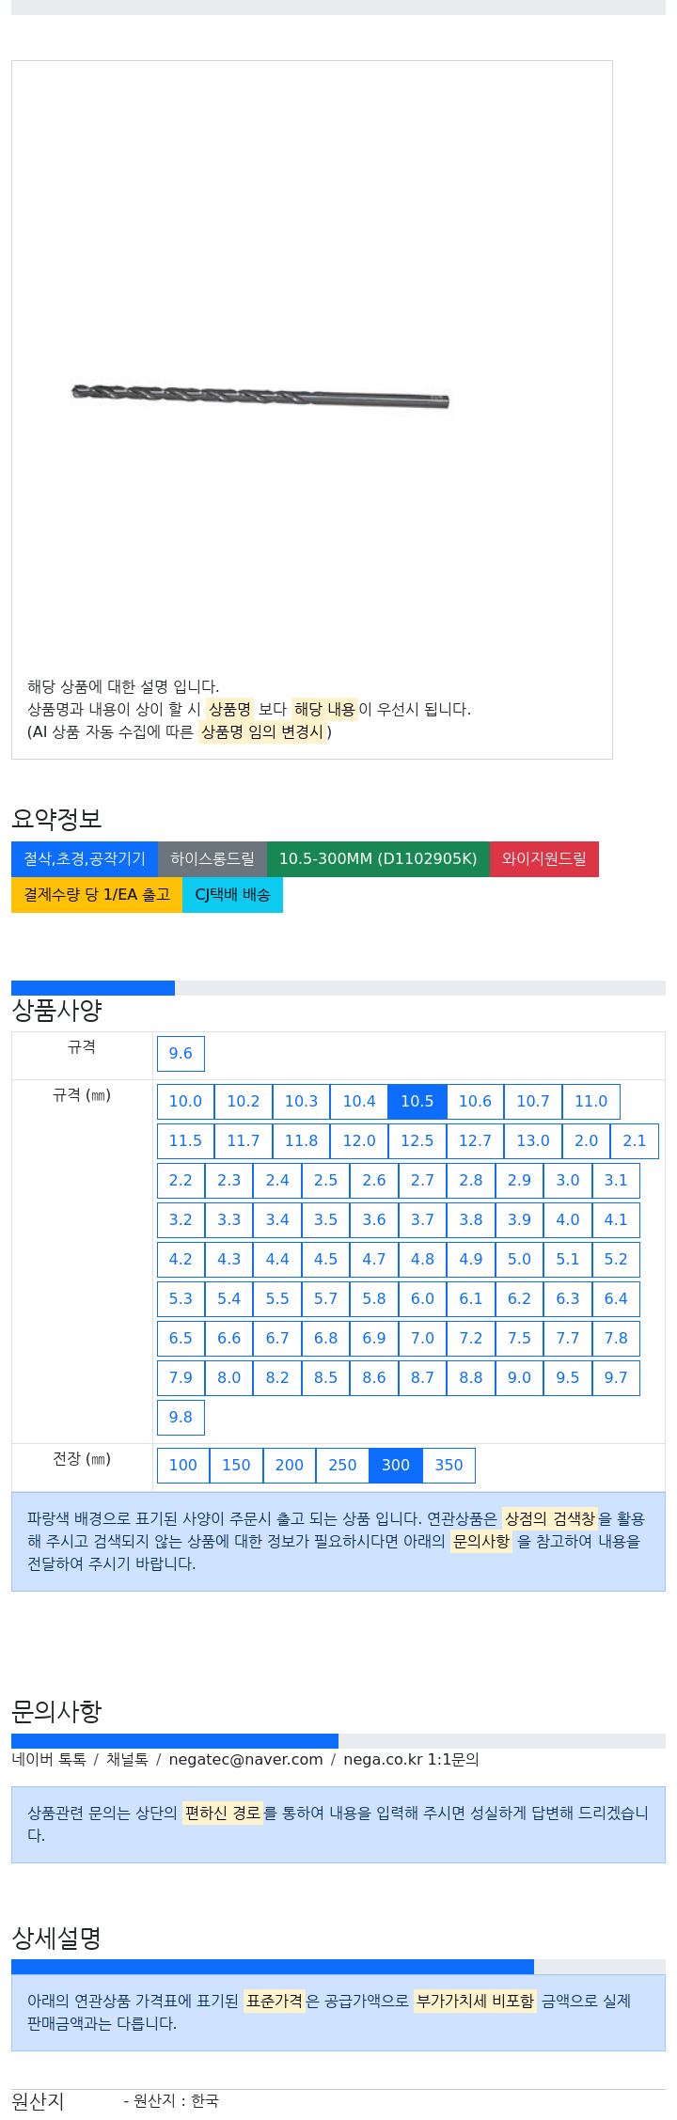Choose the 2.0 mm size

click(587, 1141)
